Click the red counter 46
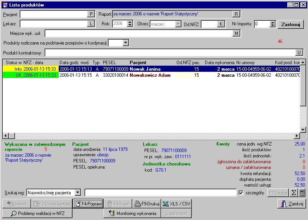Screen dimensions: 308x220 [280, 41]
